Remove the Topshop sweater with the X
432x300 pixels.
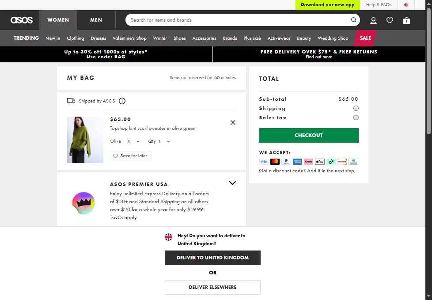[233, 122]
